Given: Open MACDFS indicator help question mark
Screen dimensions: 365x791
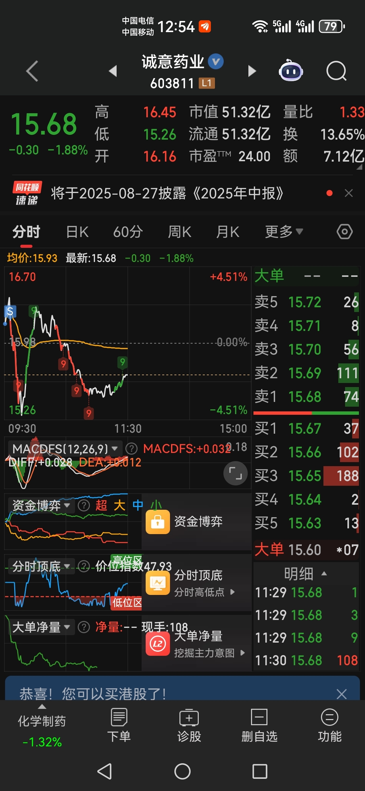Looking at the screenshot, I should pos(131,449).
